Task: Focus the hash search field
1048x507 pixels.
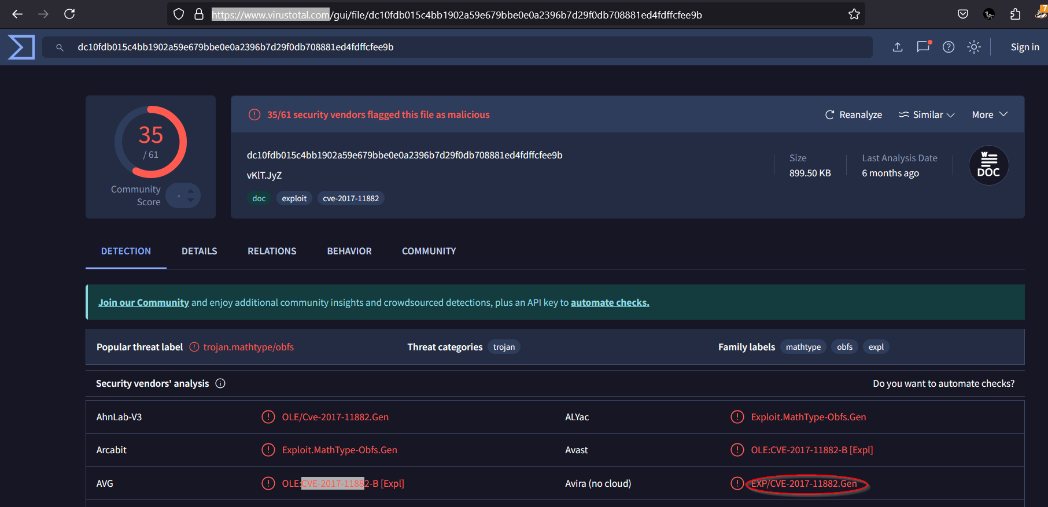Action: (457, 47)
